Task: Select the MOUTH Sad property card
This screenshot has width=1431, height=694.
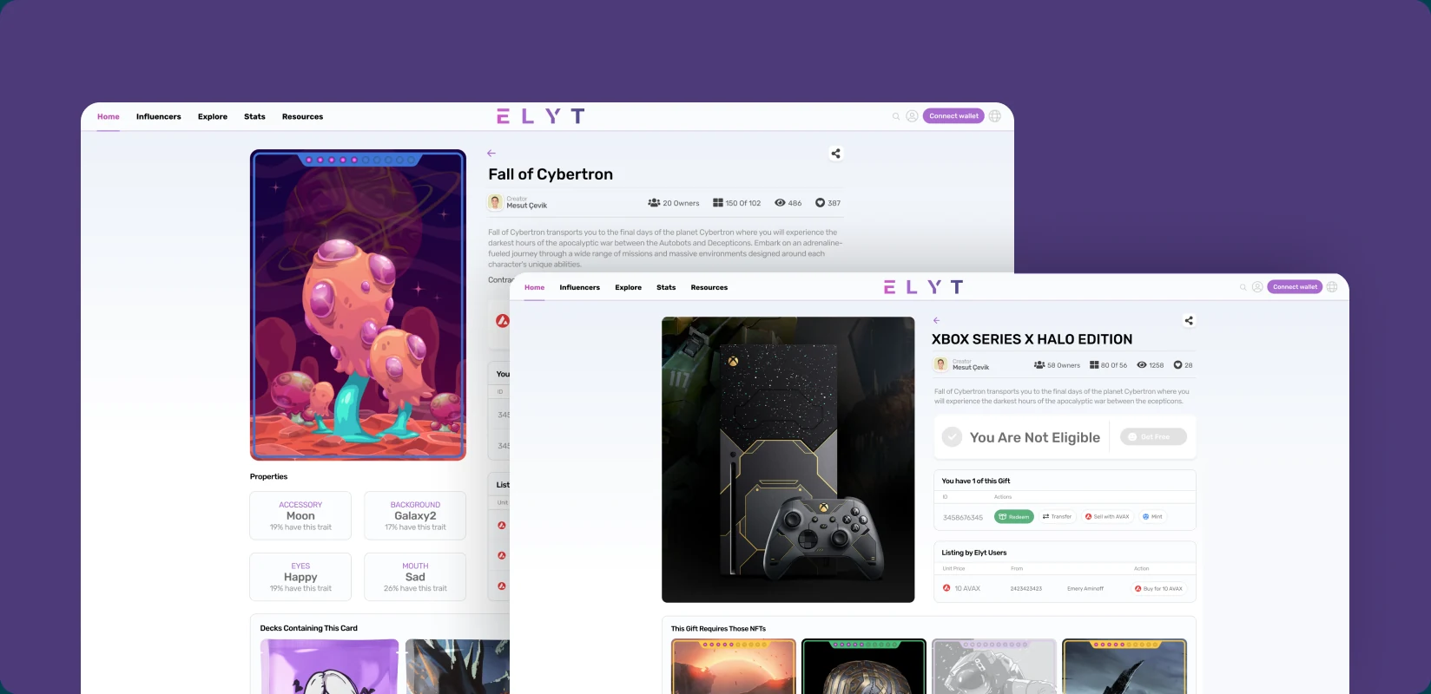Action: pos(415,577)
